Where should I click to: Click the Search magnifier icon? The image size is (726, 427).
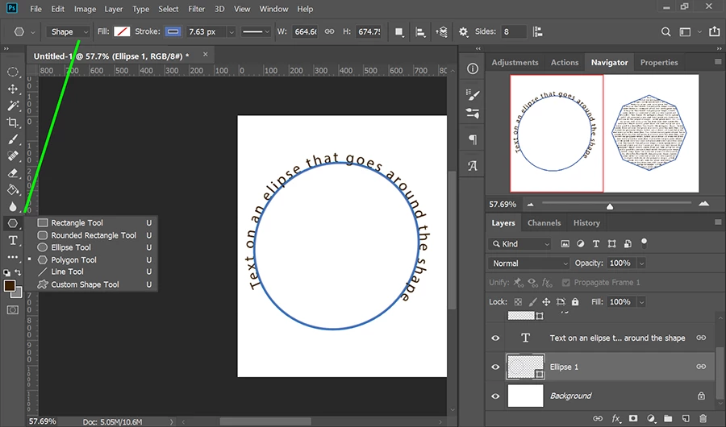(x=665, y=32)
